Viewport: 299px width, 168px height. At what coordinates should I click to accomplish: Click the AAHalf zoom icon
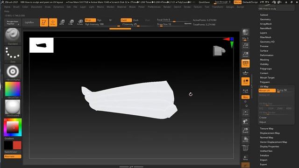[245, 54]
